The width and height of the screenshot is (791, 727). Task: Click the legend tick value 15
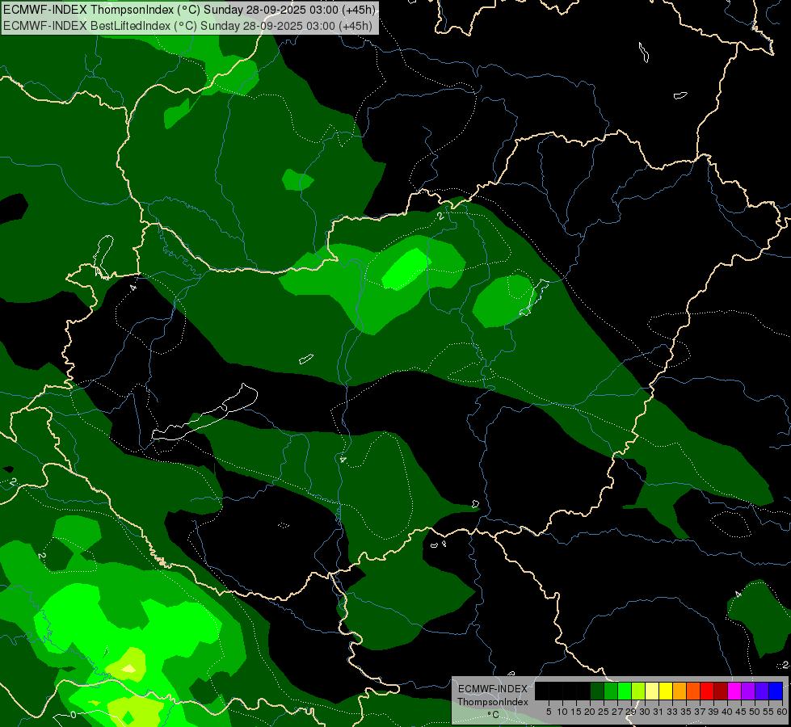pyautogui.click(x=576, y=712)
